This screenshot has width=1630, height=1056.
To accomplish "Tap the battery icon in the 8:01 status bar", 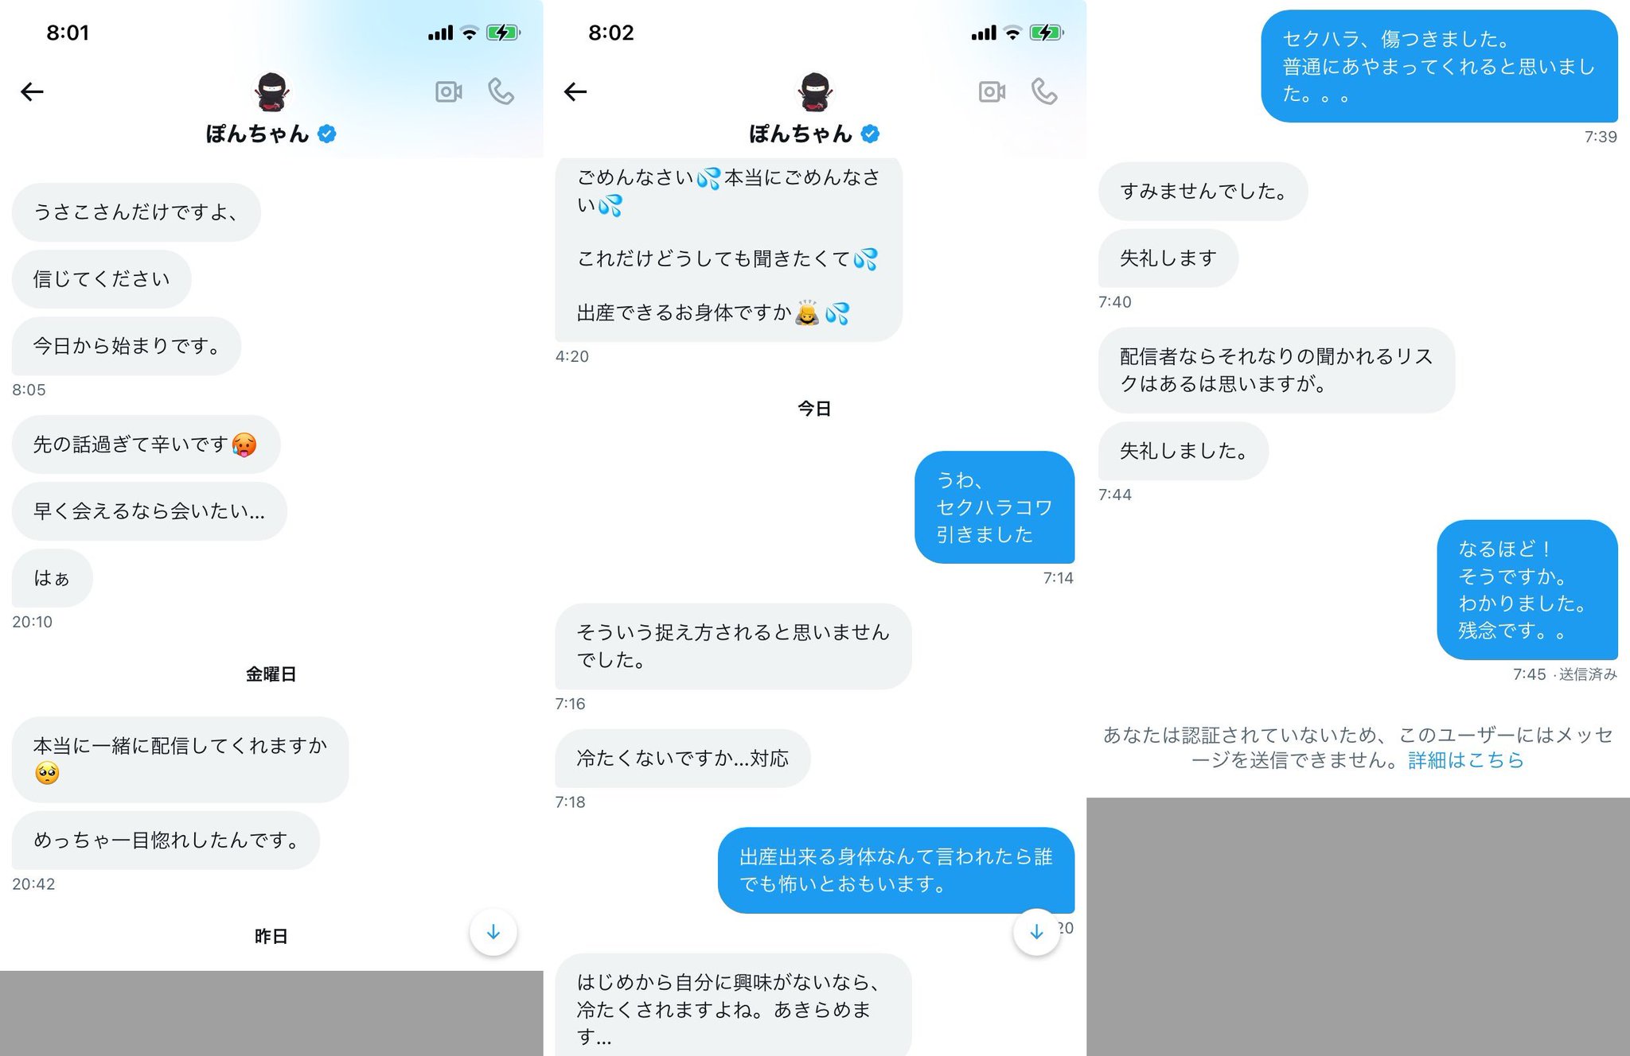I will (503, 33).
